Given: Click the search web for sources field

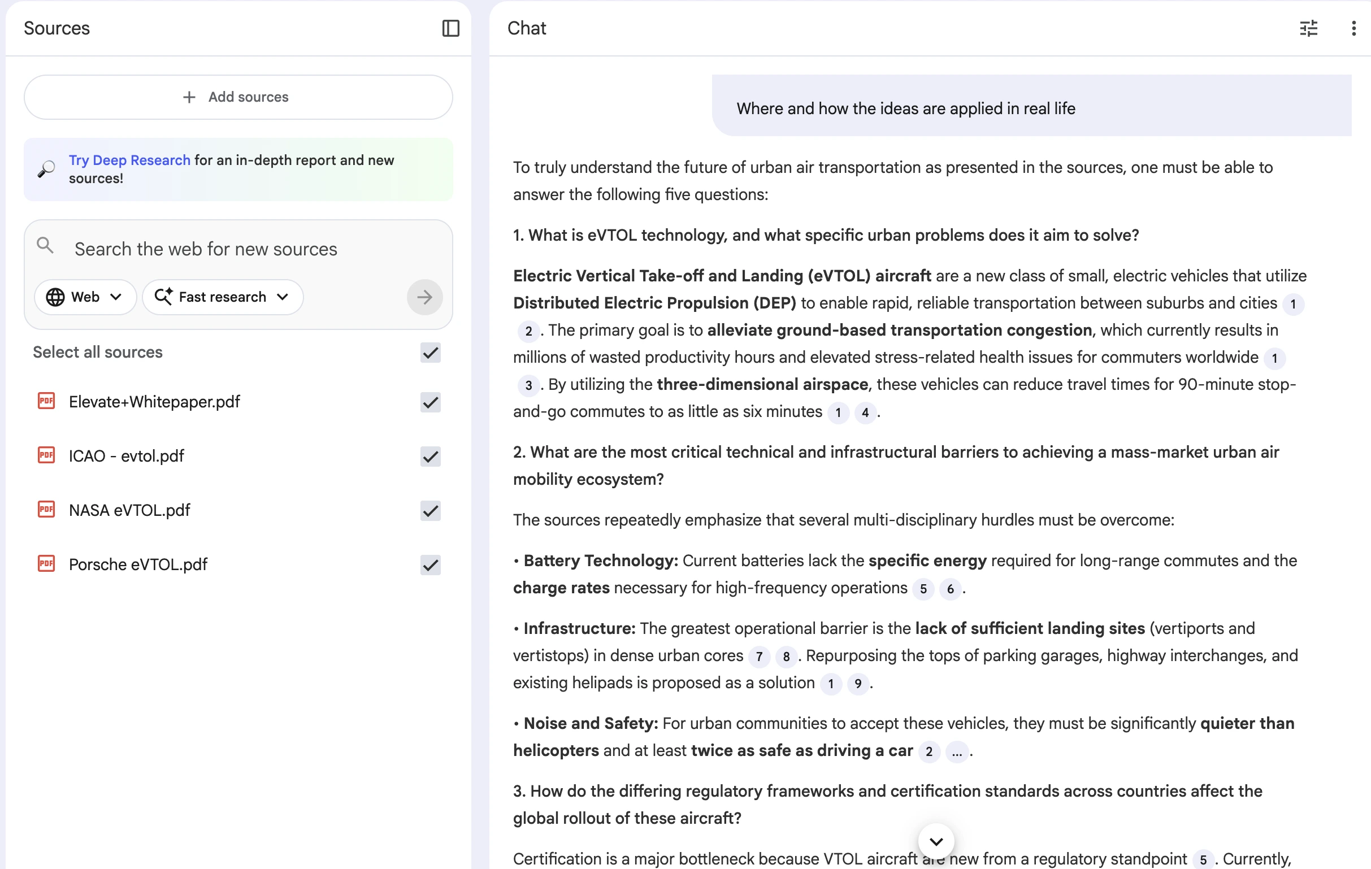Looking at the screenshot, I should (x=250, y=249).
